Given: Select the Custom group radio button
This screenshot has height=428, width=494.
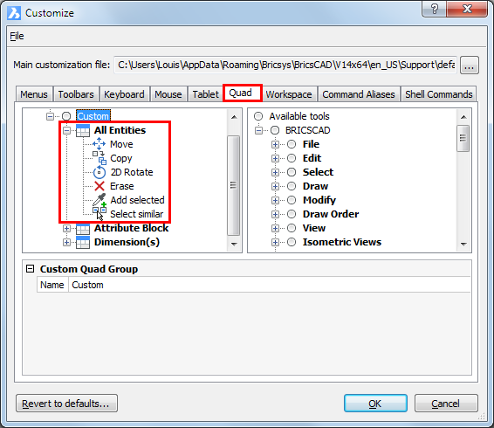Looking at the screenshot, I should coord(66,116).
